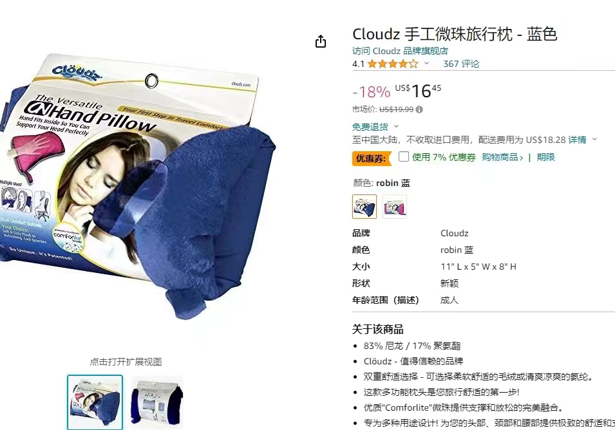The height and width of the screenshot is (430, 615).
Task: Click the 4.1 rating number
Action: (x=358, y=64)
